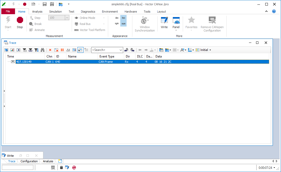Open the File menu button
This screenshot has height=172, width=281.
(8, 11)
